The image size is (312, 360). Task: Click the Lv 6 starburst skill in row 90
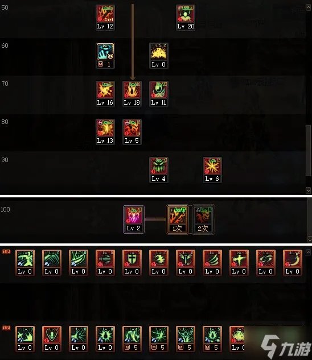click(212, 170)
